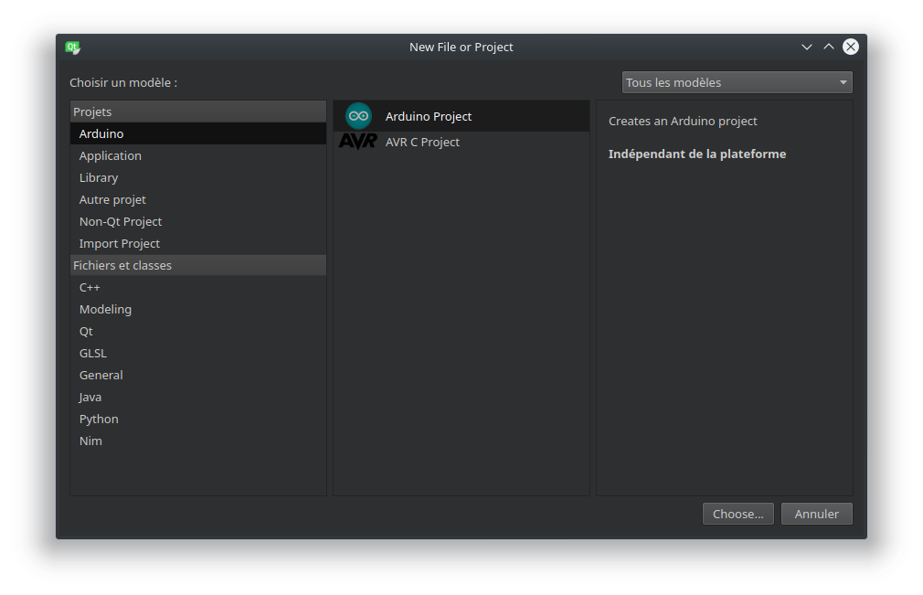Minimize the dialog with down chevron

point(806,48)
